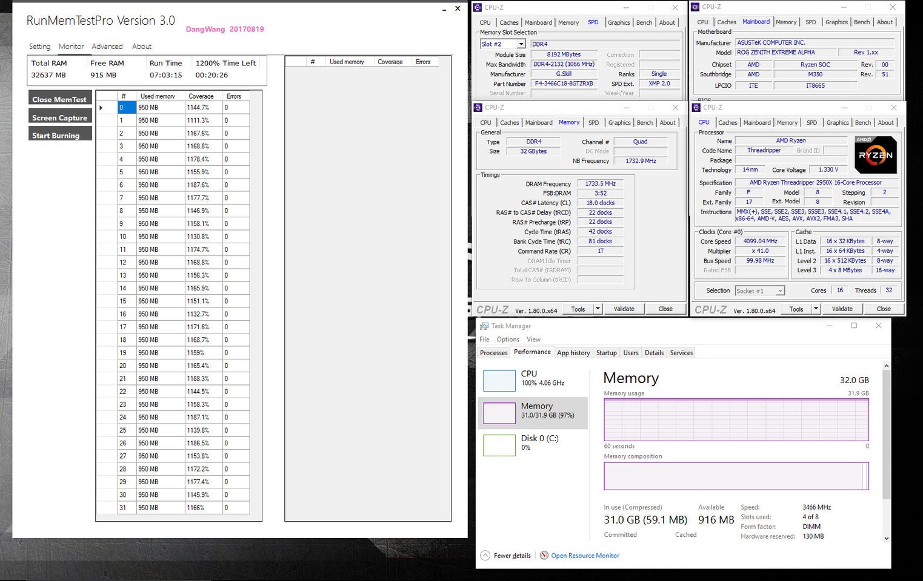Click the Fewer details chevron icon
Viewport: 923px width, 581px height.
click(x=485, y=556)
